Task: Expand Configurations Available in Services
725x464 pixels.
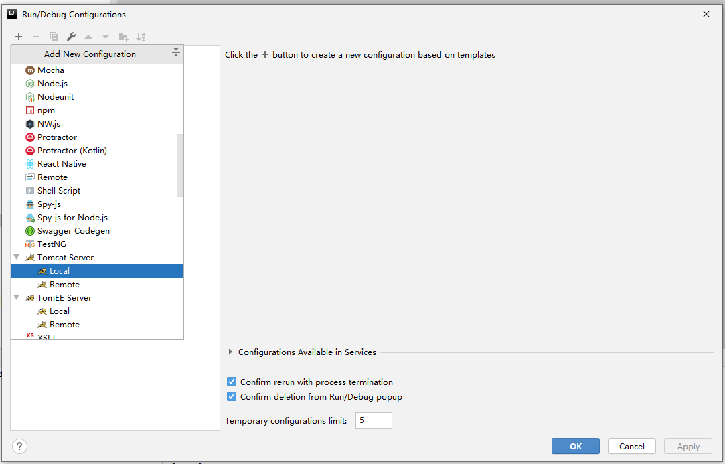Action: coord(230,352)
